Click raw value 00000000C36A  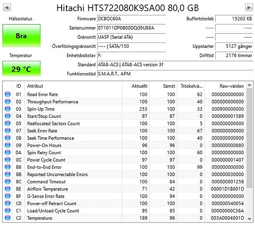(228, 211)
